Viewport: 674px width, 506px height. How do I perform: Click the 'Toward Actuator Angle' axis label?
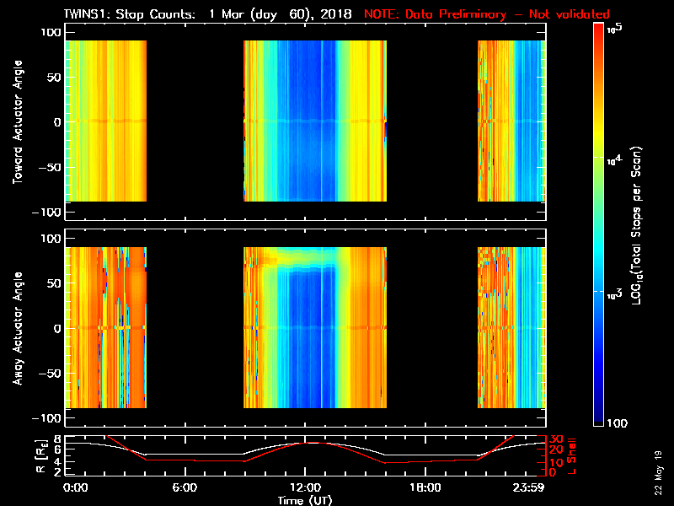point(18,121)
